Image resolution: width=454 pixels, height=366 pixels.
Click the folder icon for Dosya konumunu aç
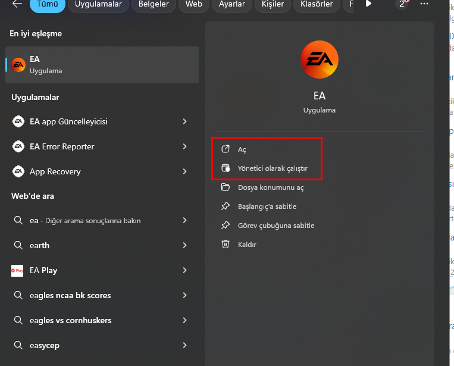(226, 187)
